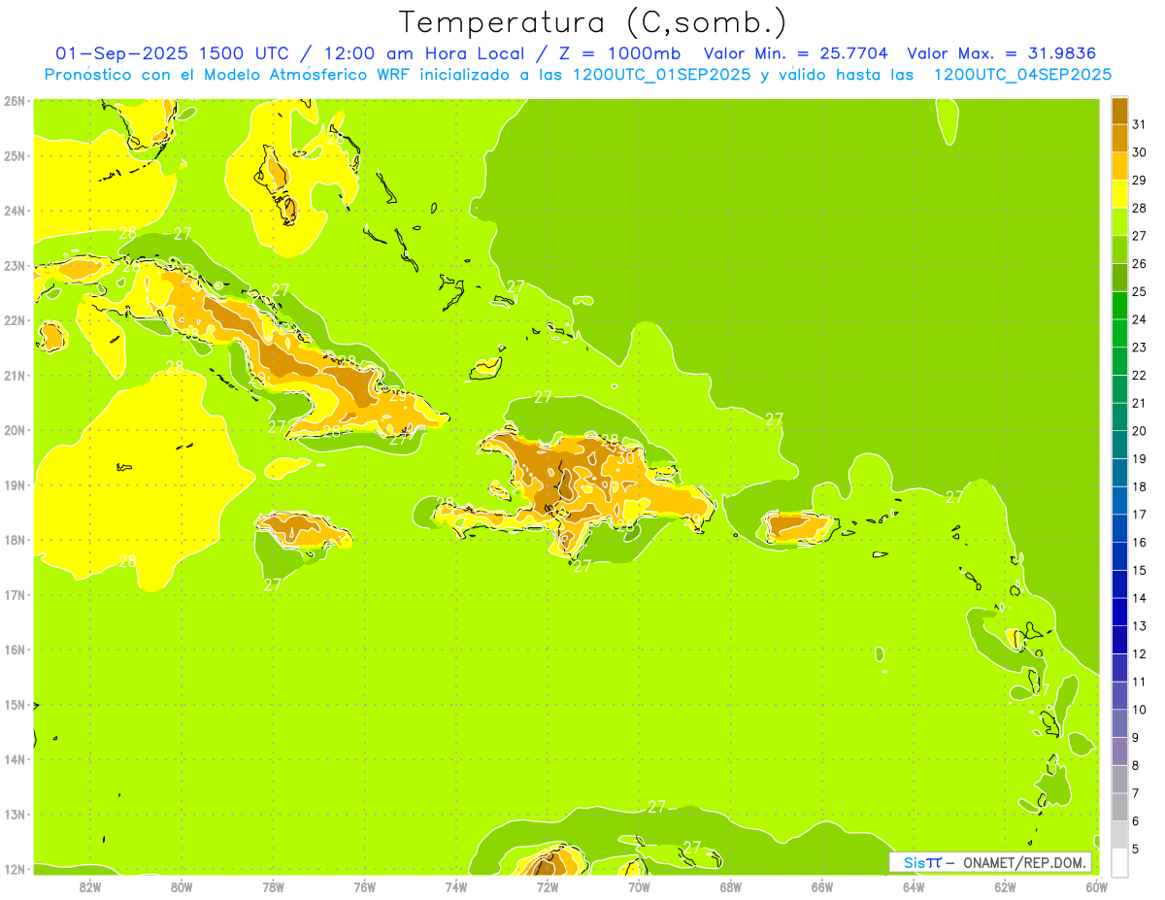Click color bar swatch between 29 and 30

1119,166
